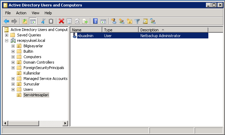Click Find objects toolbar icon
The image size is (225, 135).
pos(145,21)
